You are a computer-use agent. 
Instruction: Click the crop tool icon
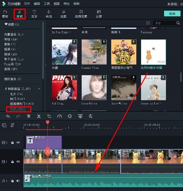(x=49, y=116)
